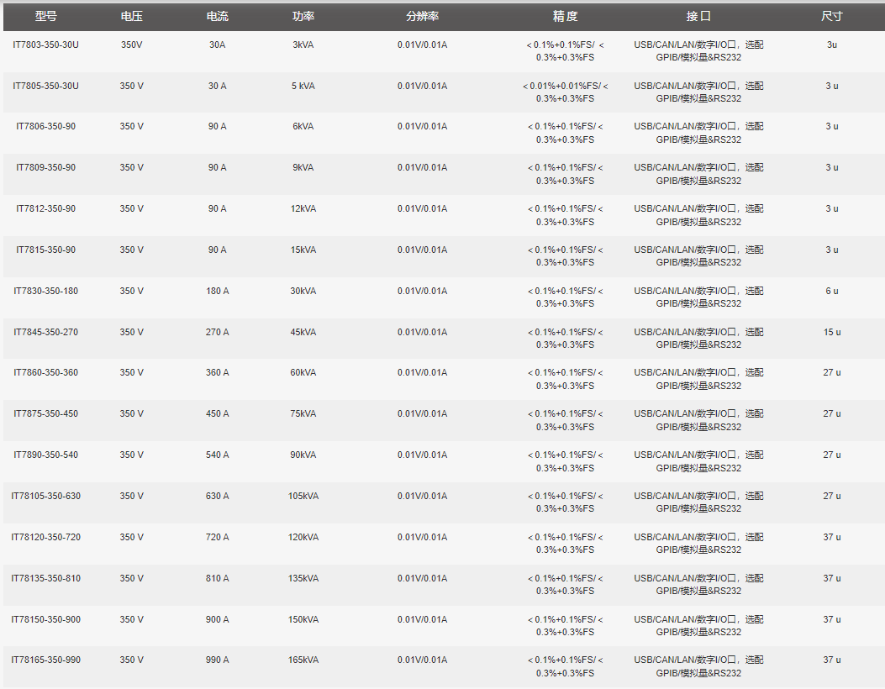Select model IT78135-350-810
The image size is (885, 689).
45,578
